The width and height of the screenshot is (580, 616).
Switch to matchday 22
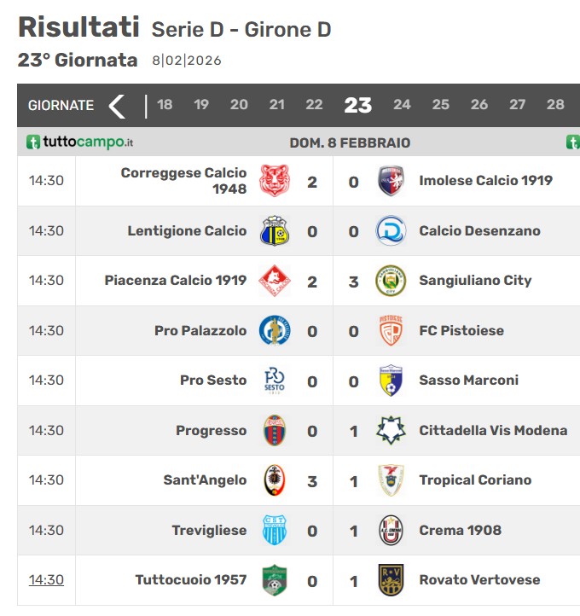coord(314,104)
